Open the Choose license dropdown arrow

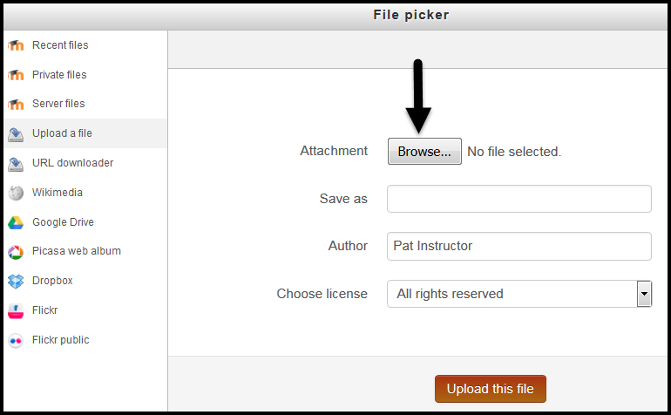point(644,294)
